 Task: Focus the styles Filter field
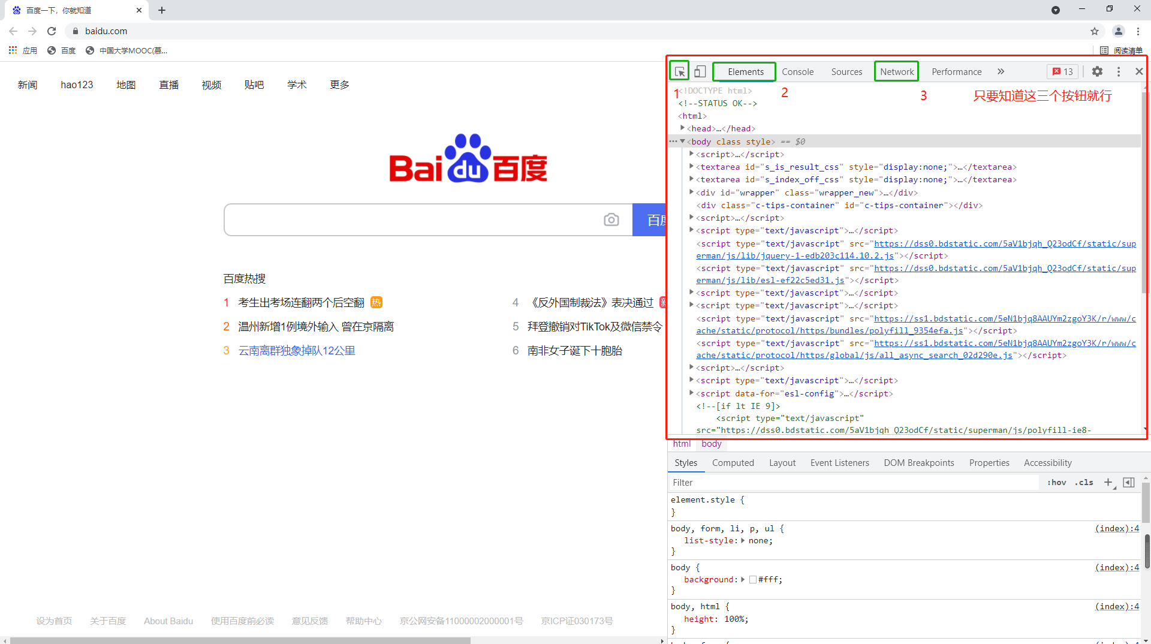coord(854,482)
